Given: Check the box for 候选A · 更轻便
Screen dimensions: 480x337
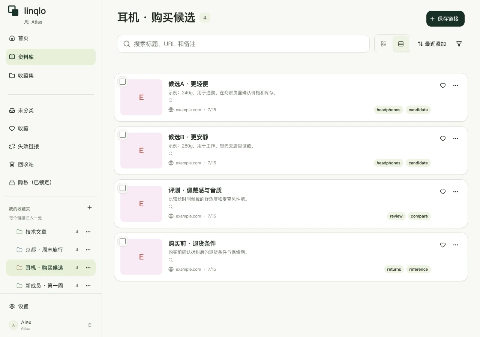Looking at the screenshot, I should click(123, 82).
